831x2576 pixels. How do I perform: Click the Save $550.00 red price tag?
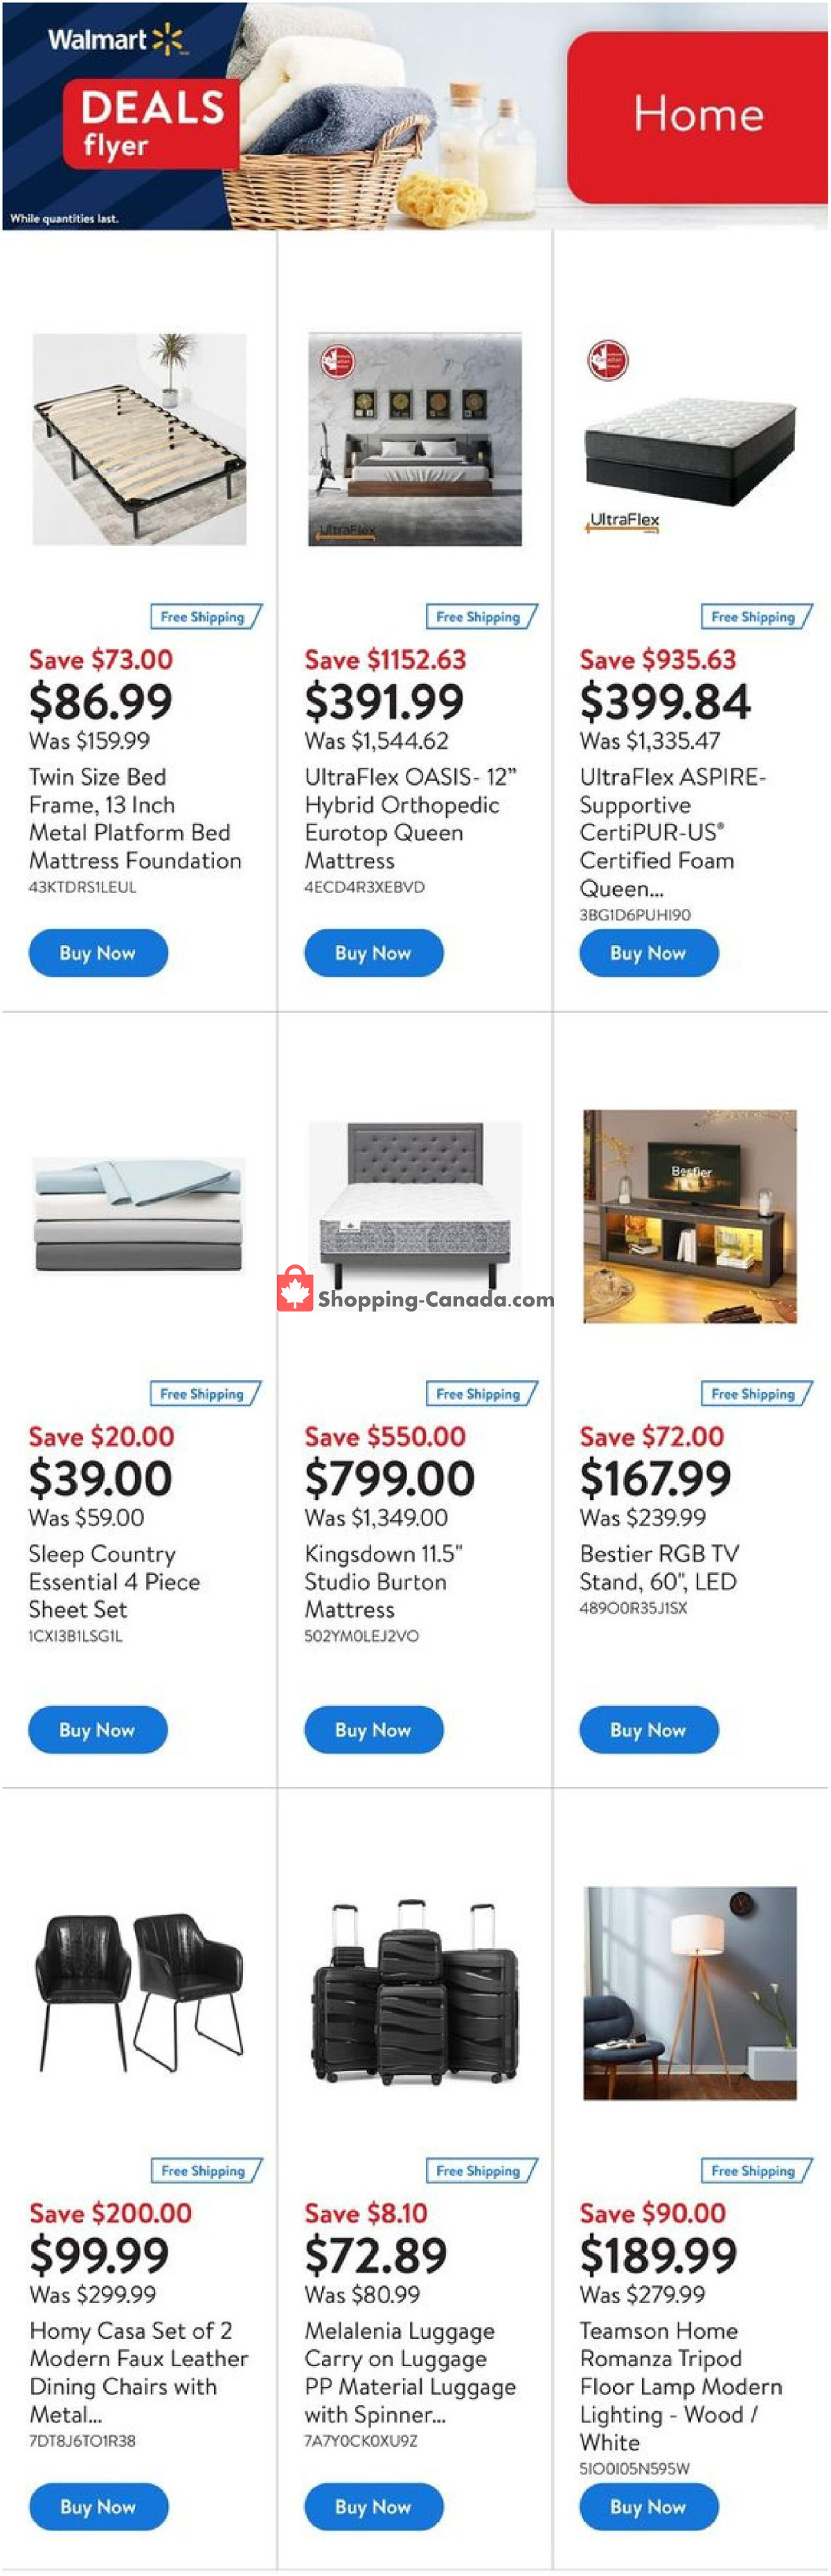click(x=385, y=1437)
